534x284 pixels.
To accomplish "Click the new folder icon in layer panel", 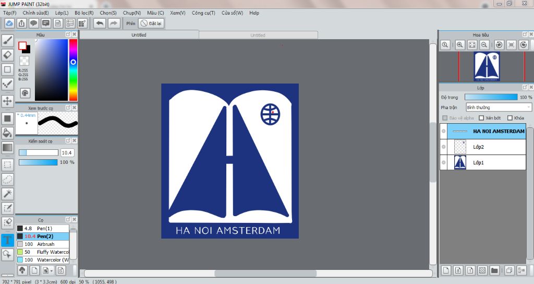I will (494, 270).
